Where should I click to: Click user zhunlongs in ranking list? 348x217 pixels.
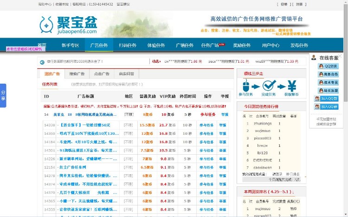click(263, 124)
